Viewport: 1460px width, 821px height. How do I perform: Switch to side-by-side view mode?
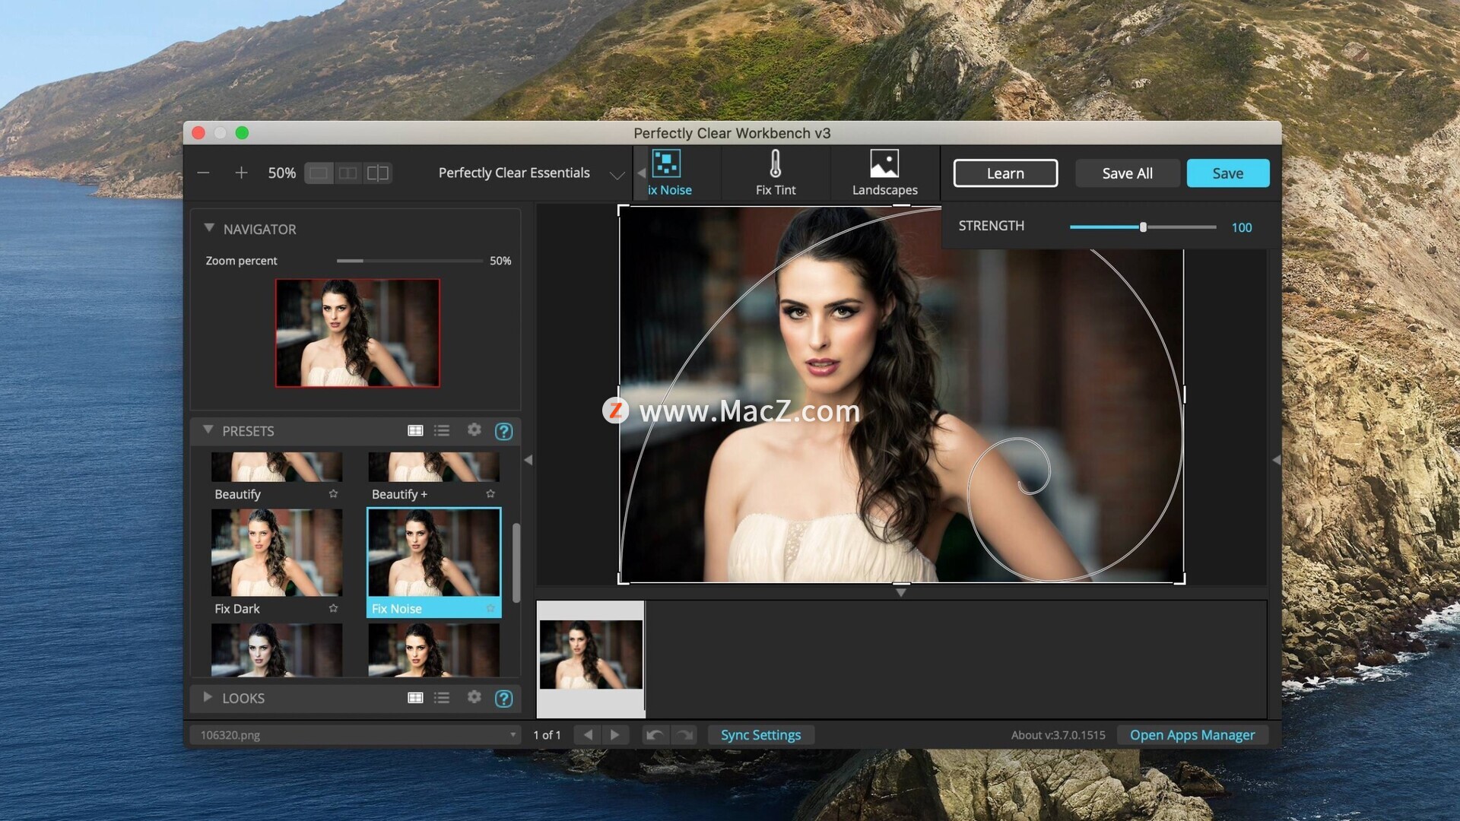(348, 173)
